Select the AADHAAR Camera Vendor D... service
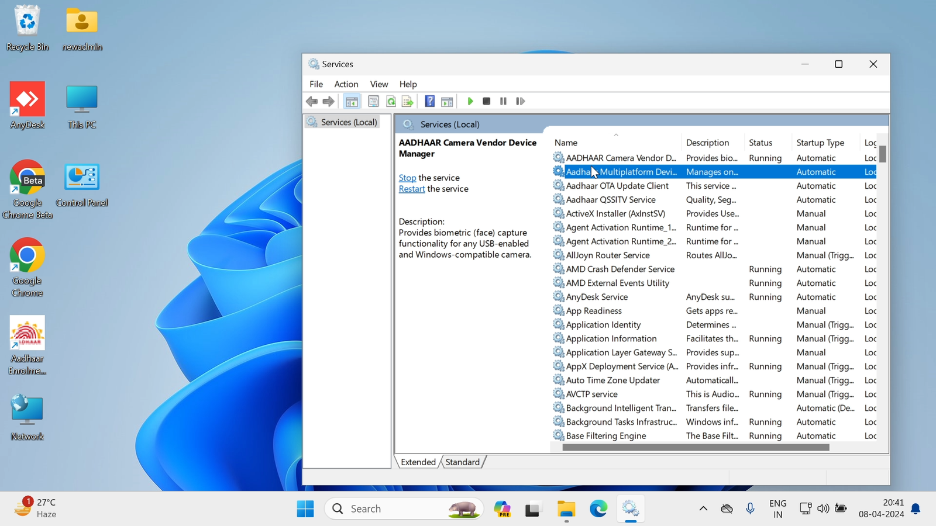The height and width of the screenshot is (526, 936). click(714, 158)
